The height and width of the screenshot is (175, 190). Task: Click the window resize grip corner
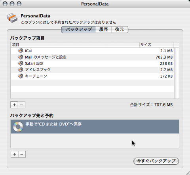[188, 173]
